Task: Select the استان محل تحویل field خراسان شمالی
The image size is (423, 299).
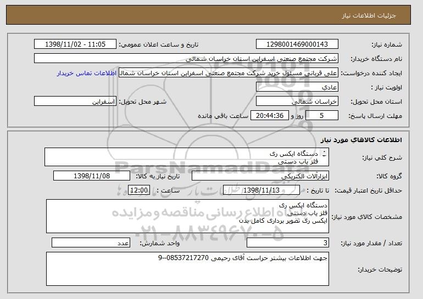Action: [x=297, y=101]
